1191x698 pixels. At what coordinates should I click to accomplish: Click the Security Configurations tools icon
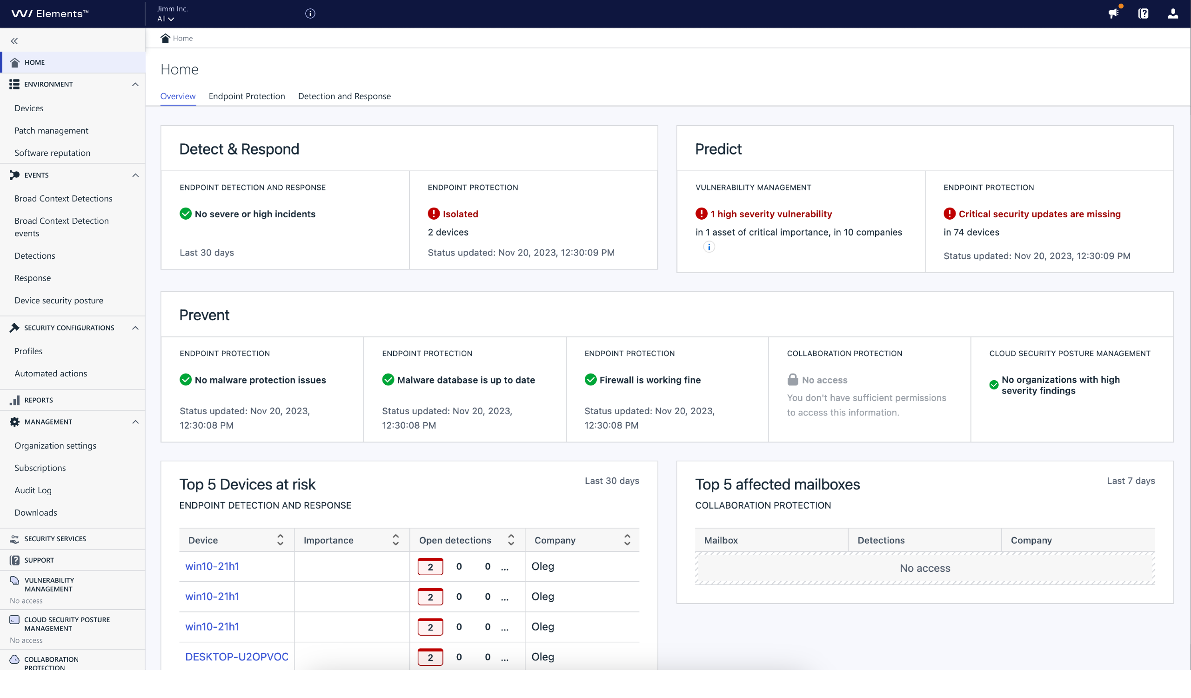click(14, 328)
